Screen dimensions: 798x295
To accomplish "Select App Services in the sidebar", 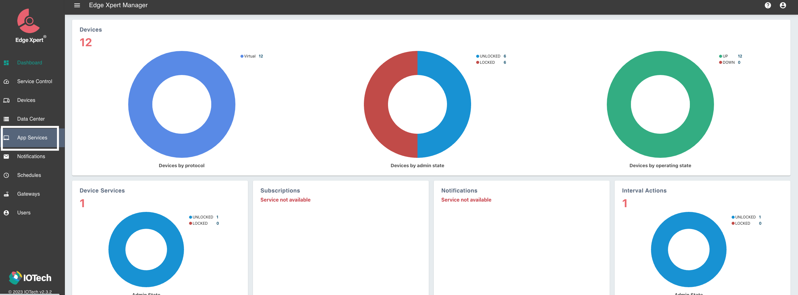I will (32, 137).
